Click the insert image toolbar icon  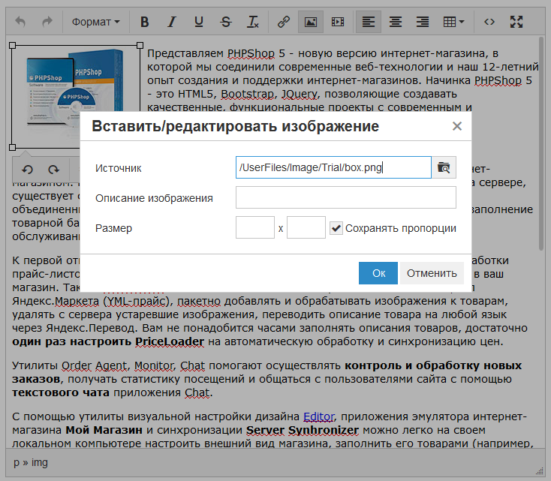tap(311, 22)
